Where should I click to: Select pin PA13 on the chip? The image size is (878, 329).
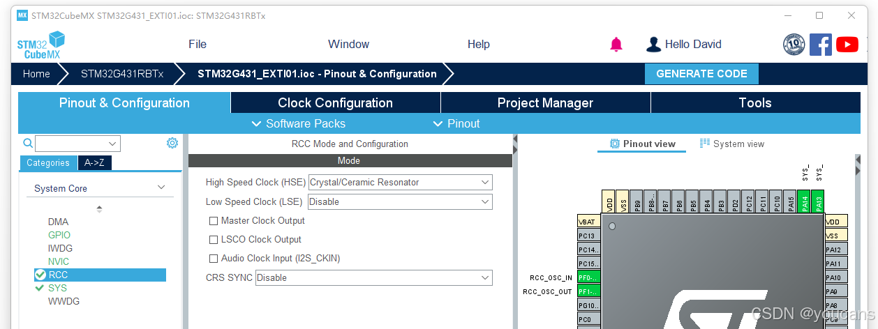(817, 201)
